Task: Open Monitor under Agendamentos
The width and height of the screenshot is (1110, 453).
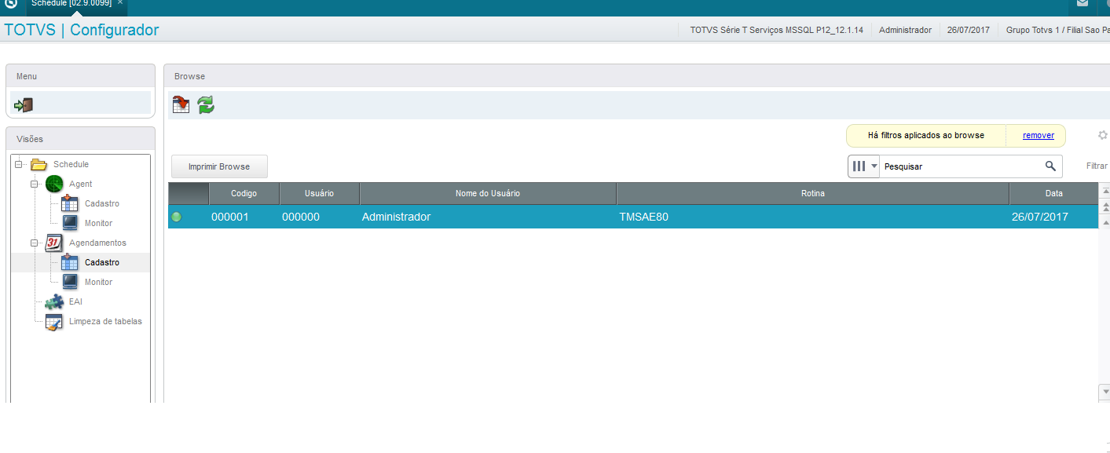Action: point(99,282)
